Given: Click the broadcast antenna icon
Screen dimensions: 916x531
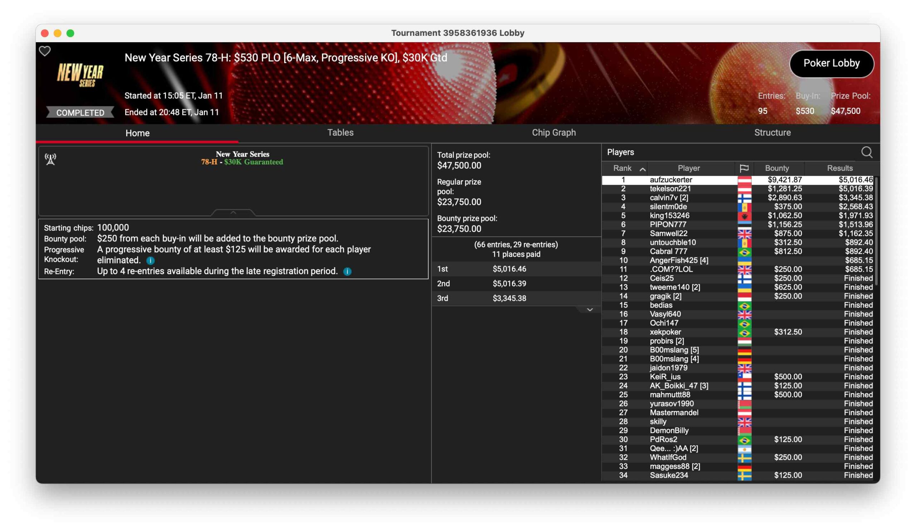Looking at the screenshot, I should pyautogui.click(x=50, y=159).
